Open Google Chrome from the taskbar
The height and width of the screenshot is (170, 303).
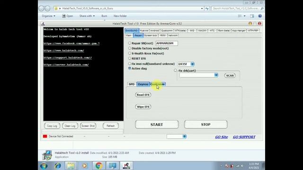coord(98,166)
